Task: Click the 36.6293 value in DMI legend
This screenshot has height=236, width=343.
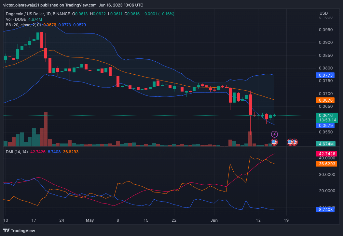Action: point(71,152)
